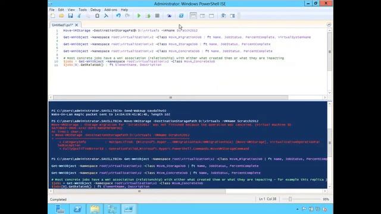The width and height of the screenshot is (381, 214).
Task: Click script pane horizontal scroll right arrow
Action: 325,97
